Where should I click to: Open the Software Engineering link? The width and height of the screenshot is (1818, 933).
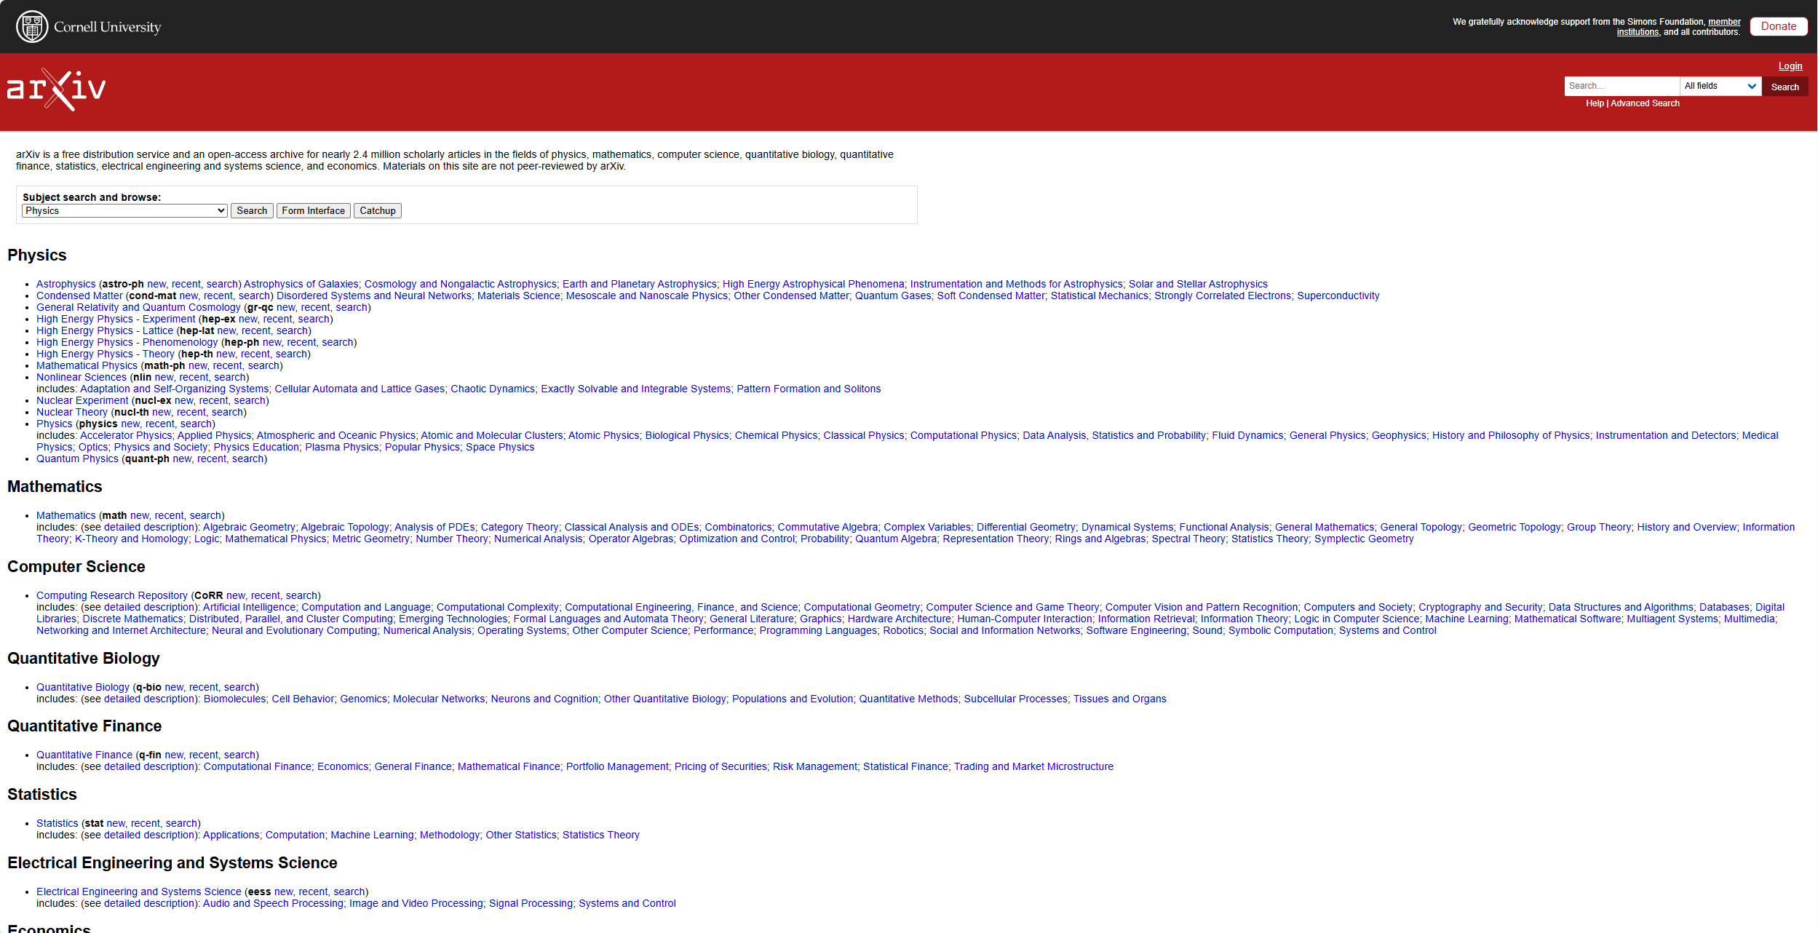coord(1136,631)
